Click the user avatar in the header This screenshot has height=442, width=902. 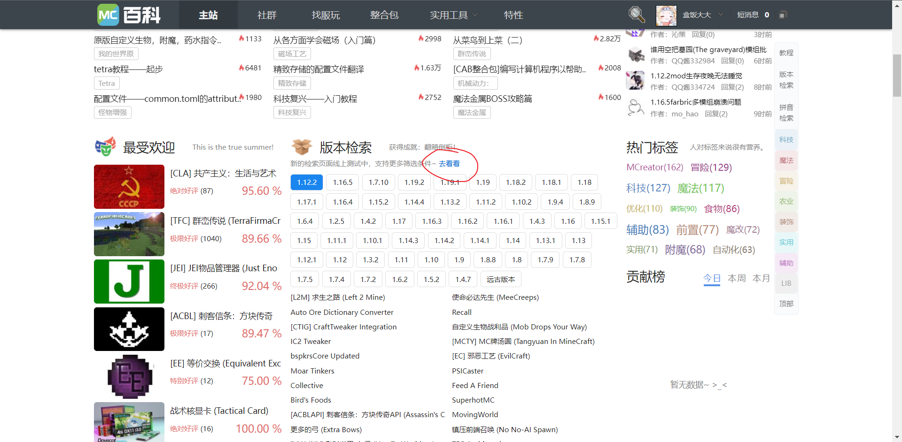[x=666, y=15]
